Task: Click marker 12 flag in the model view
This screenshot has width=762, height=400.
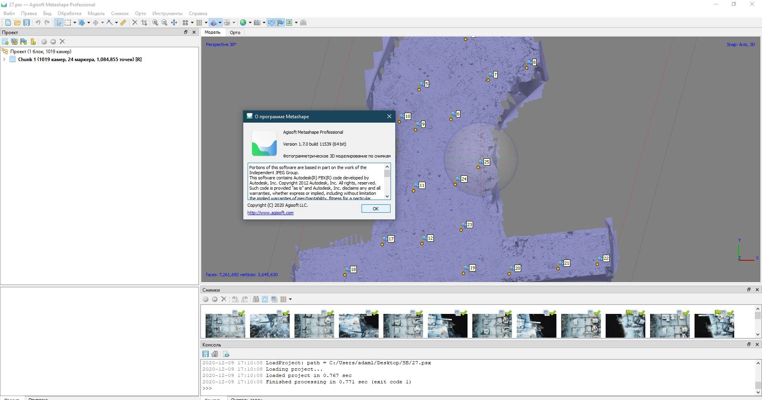Action: click(x=424, y=238)
